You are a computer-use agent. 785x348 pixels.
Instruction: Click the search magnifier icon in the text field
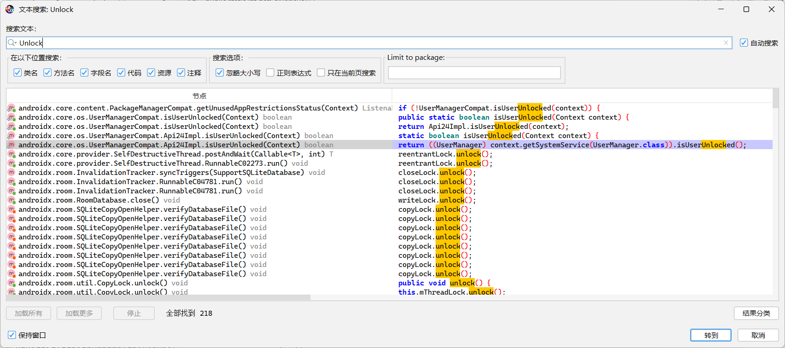12,43
